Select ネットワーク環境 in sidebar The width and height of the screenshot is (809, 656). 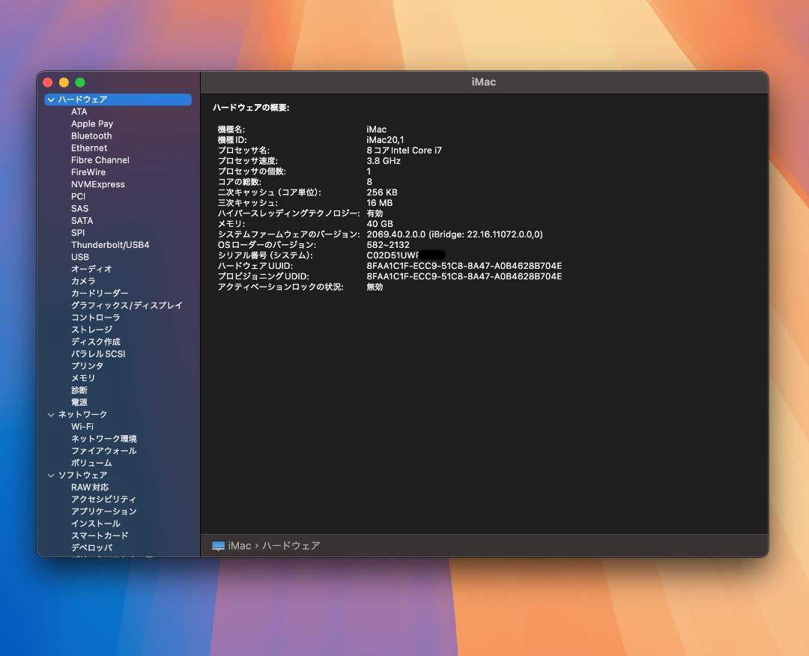[103, 439]
